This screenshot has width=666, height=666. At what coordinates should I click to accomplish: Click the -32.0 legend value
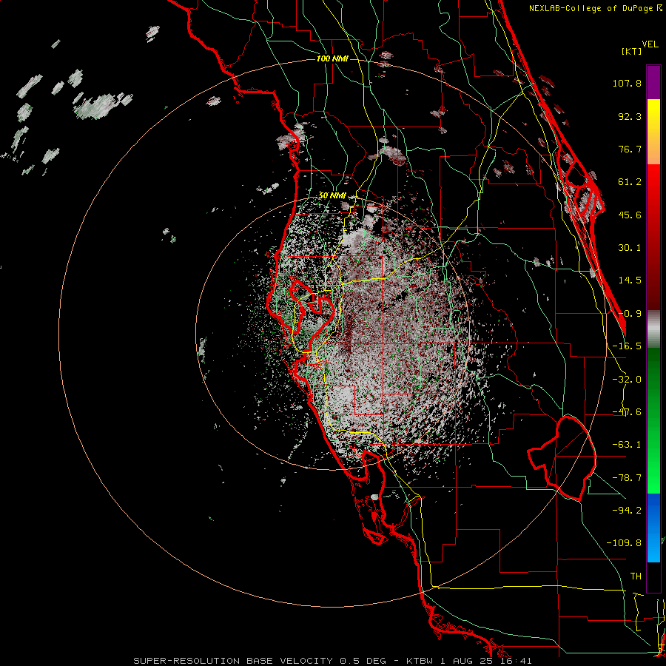tap(627, 380)
